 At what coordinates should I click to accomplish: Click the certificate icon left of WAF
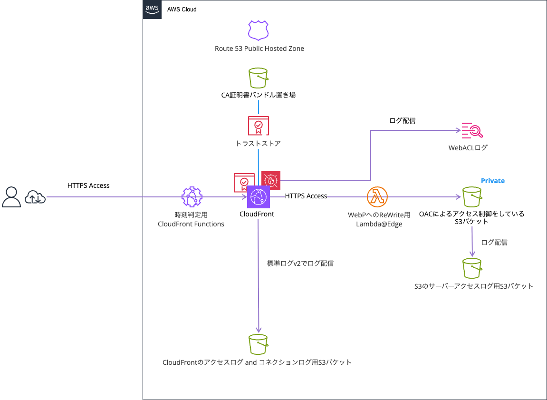(x=244, y=182)
